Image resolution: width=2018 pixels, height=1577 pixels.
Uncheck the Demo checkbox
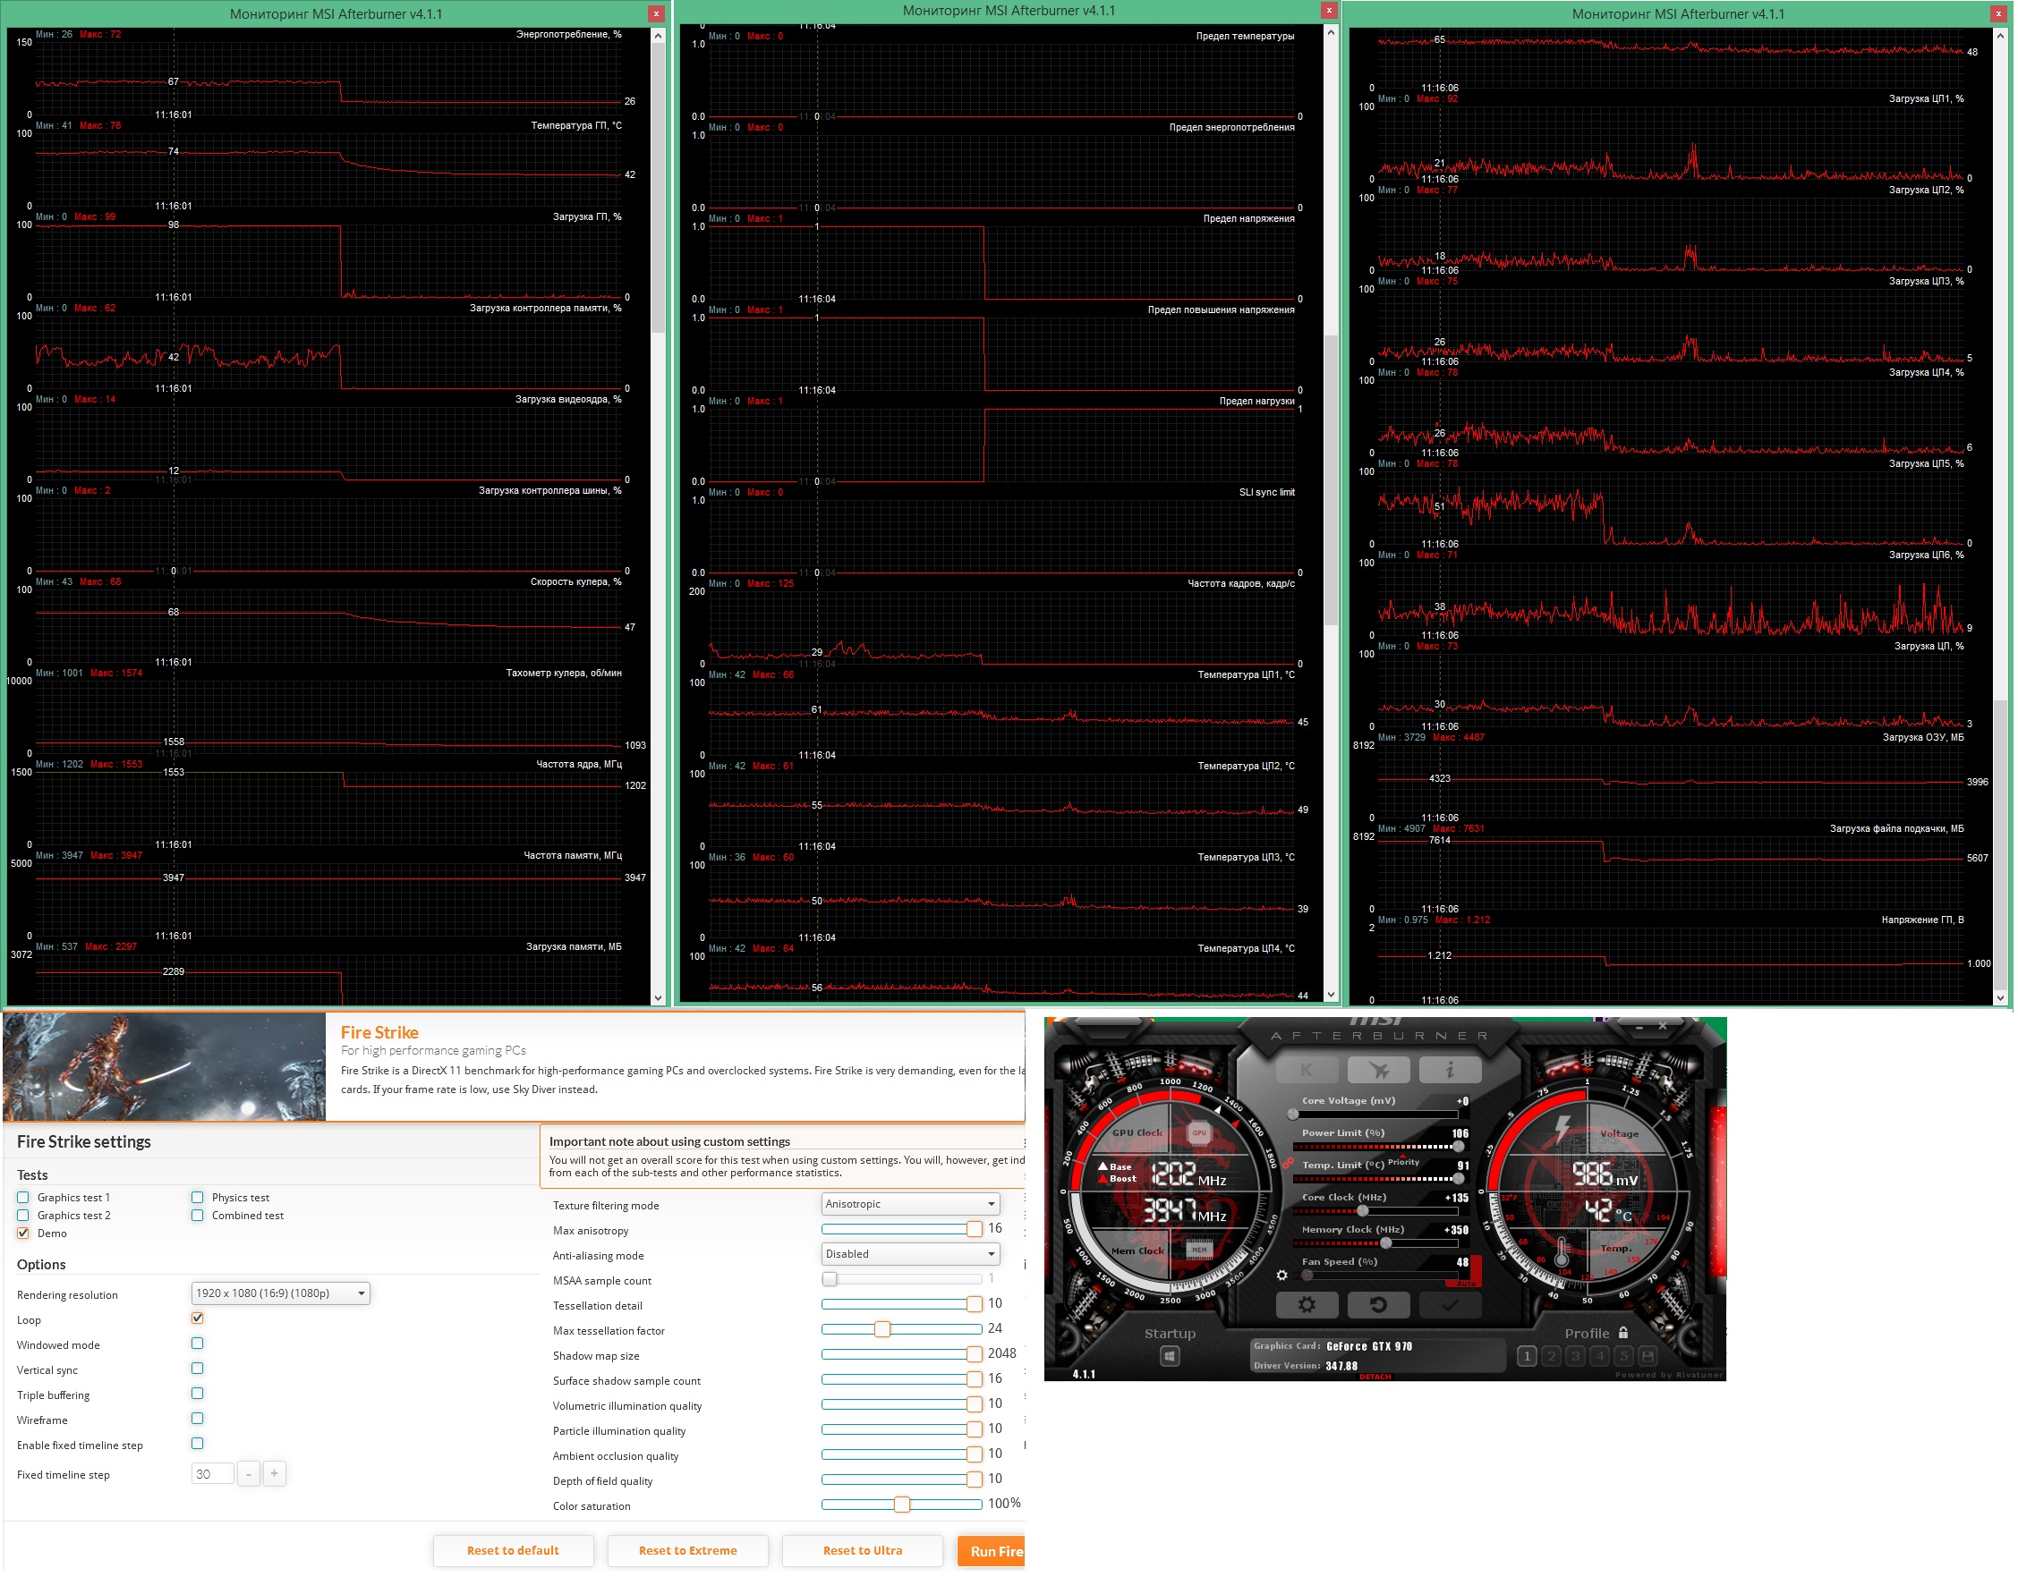(x=23, y=1234)
